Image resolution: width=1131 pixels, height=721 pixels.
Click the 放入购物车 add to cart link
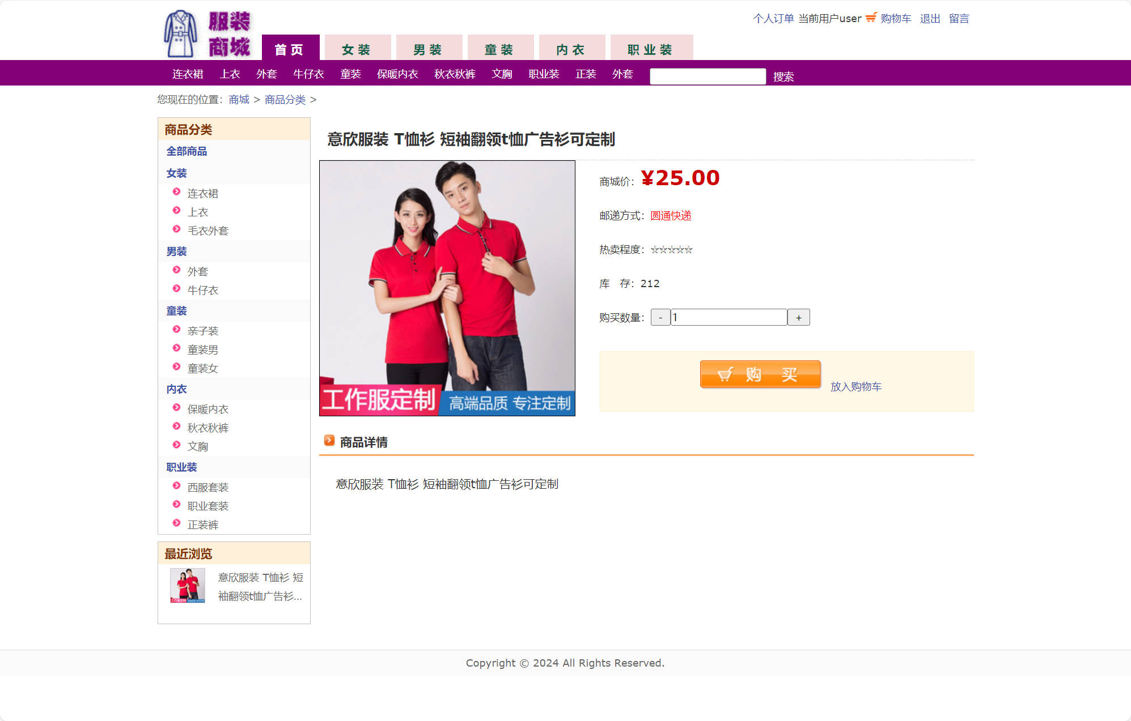(x=855, y=387)
